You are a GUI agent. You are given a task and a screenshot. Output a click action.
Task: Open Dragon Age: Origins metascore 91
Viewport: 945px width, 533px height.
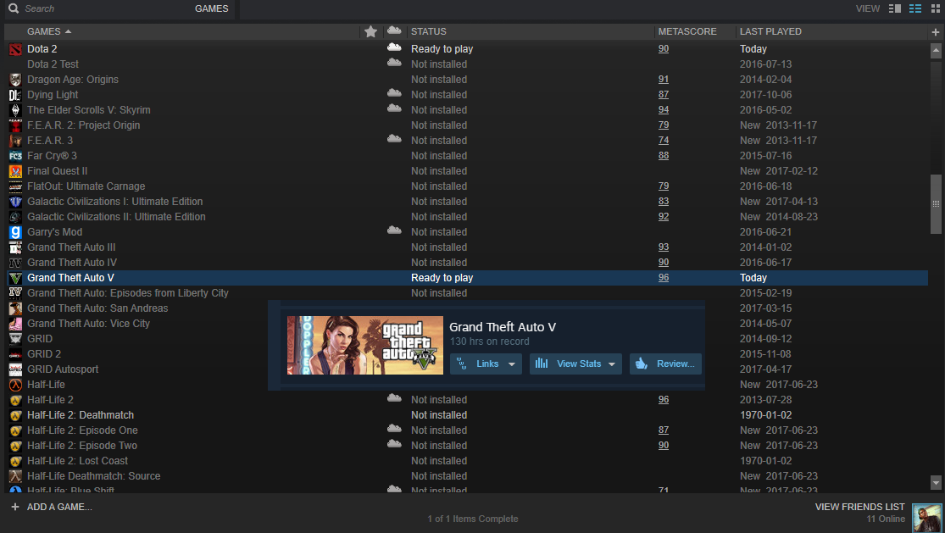[663, 79]
